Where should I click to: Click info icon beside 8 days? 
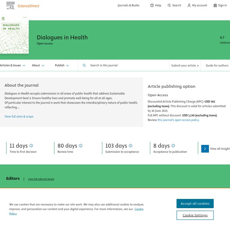point(173,146)
